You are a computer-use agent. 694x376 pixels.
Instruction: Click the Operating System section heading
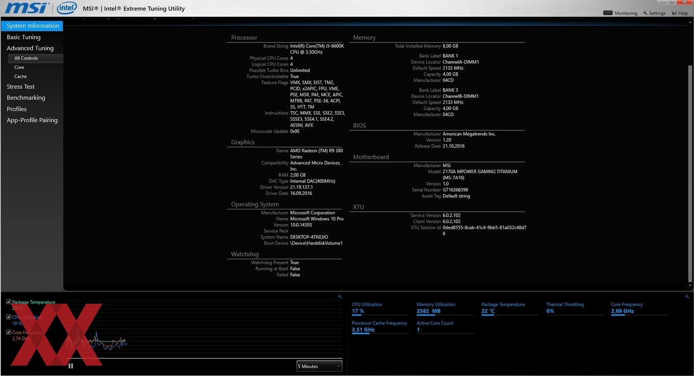[x=255, y=204]
